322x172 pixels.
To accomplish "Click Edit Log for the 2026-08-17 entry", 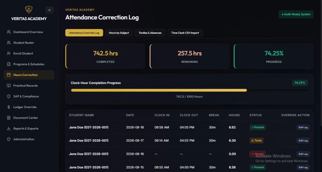I will [303, 141].
